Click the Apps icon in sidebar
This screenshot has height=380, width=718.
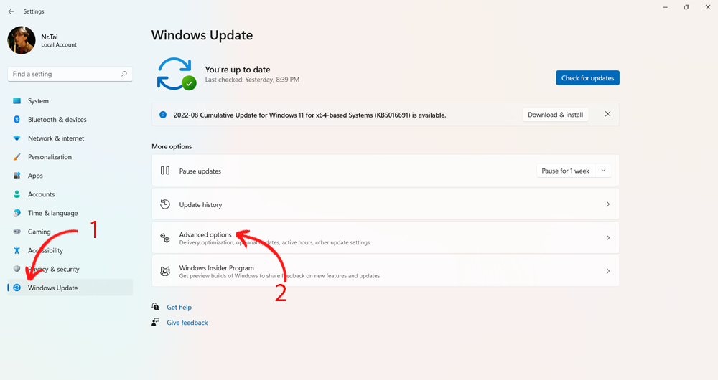pos(17,176)
